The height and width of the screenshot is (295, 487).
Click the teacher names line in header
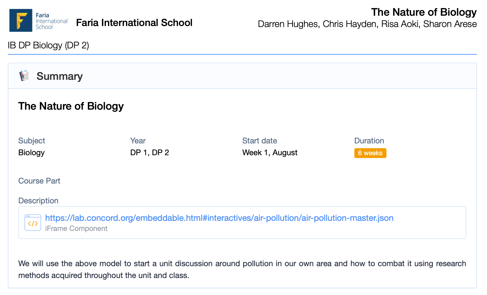(367, 24)
